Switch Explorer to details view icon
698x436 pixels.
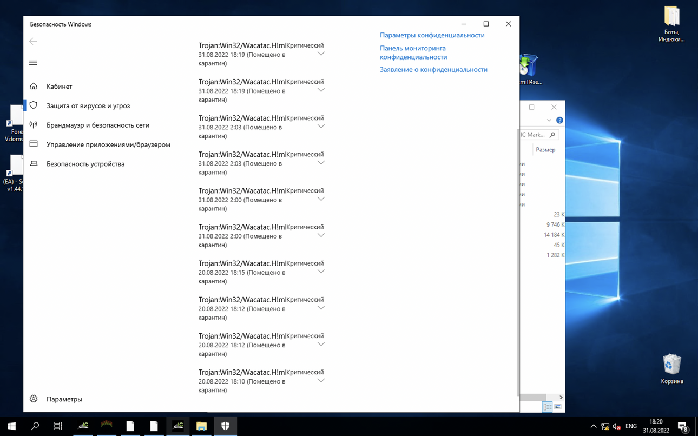coord(548,407)
